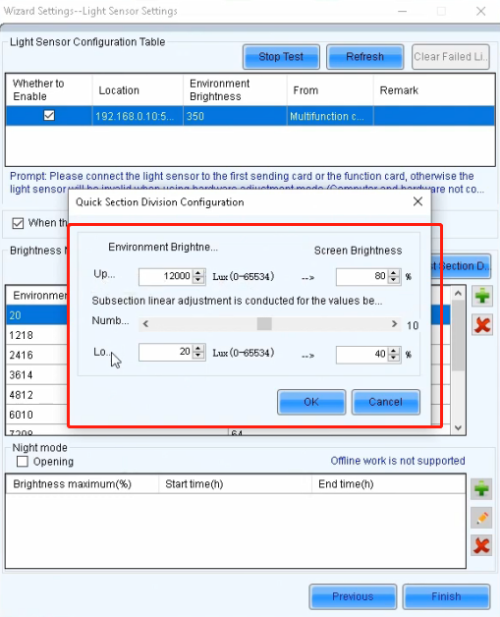Click the slider's left arrow to reduce subsections
500x617 pixels.
point(146,324)
